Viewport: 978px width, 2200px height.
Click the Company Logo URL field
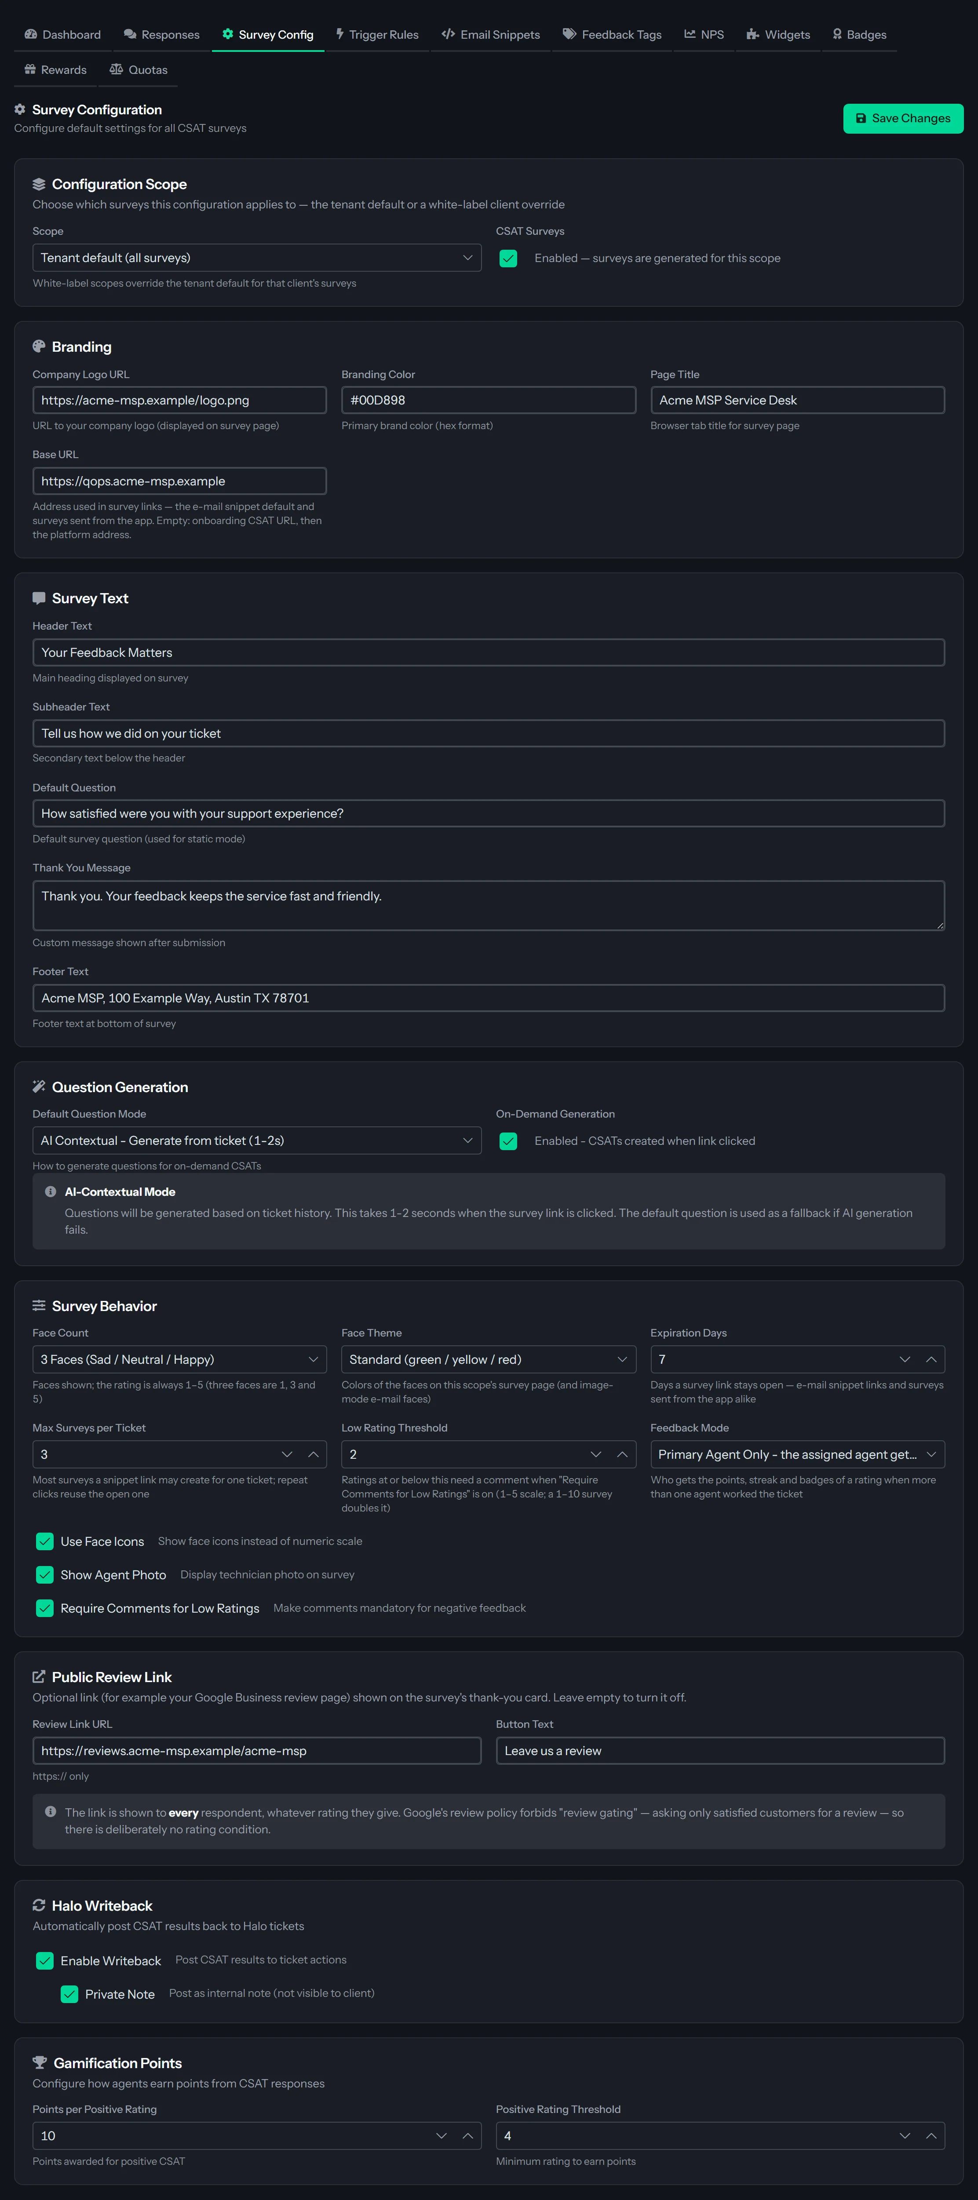(179, 401)
